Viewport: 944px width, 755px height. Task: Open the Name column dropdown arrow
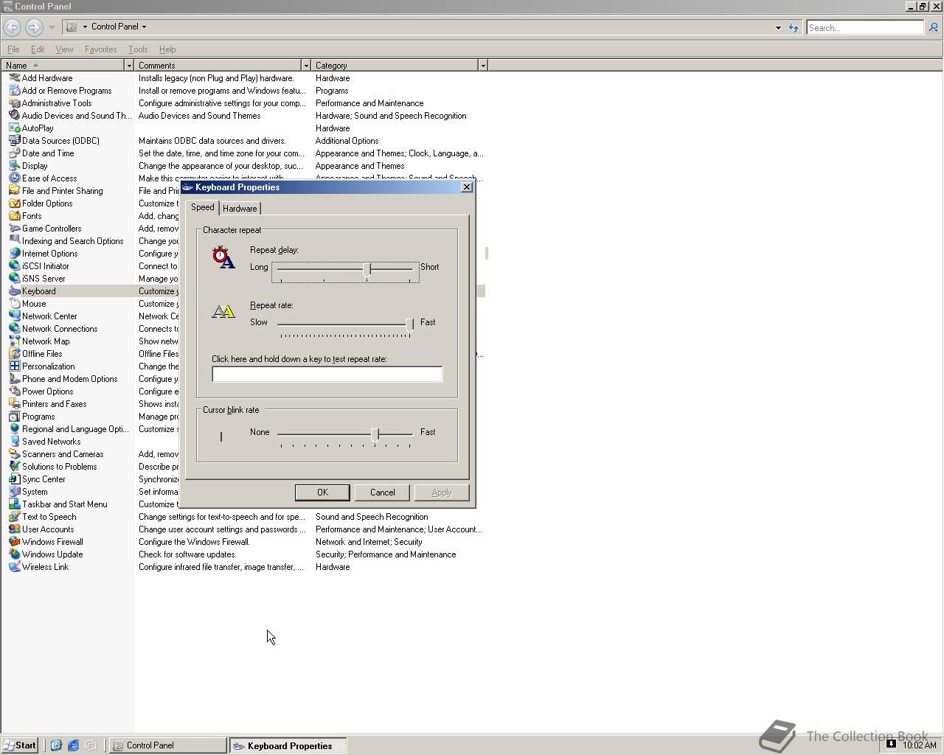click(129, 66)
